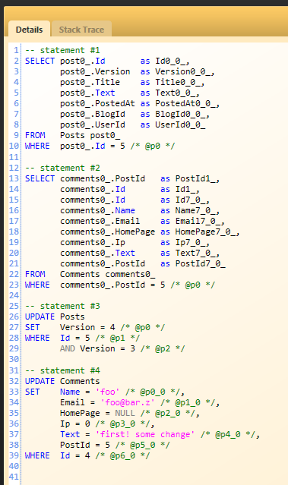This screenshot has height=485, width=288.
Task: Click the '-- statement #2' comment line
Action: [62, 168]
